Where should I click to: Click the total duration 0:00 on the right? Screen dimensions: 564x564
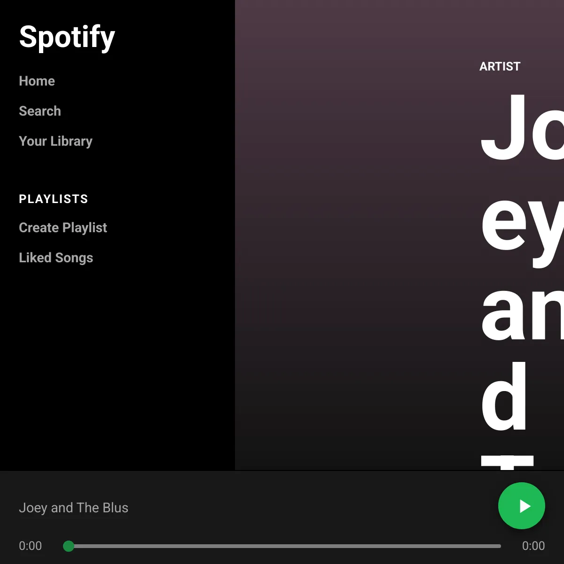[x=533, y=546]
